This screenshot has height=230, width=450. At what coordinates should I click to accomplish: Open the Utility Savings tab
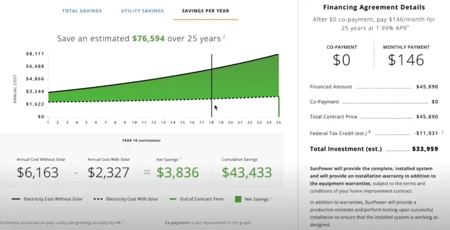click(x=143, y=11)
